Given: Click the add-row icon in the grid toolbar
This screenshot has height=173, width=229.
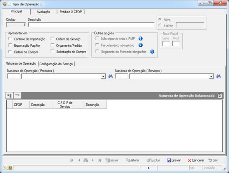Looking at the screenshot, I should 9,96.
